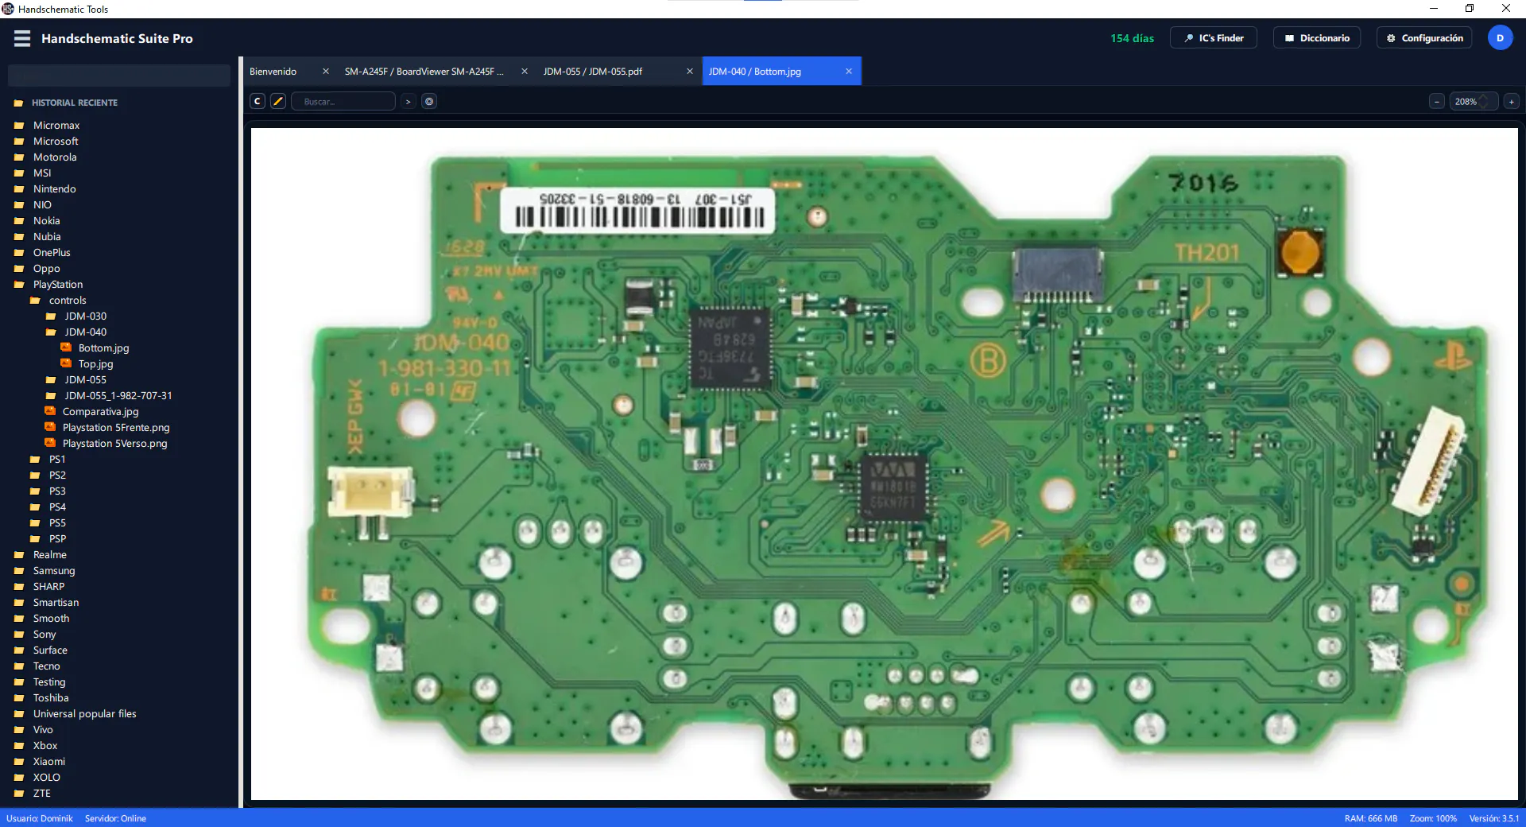Click the target circle icon in the viewer toolbar
Viewport: 1526px width, 827px height.
429,101
